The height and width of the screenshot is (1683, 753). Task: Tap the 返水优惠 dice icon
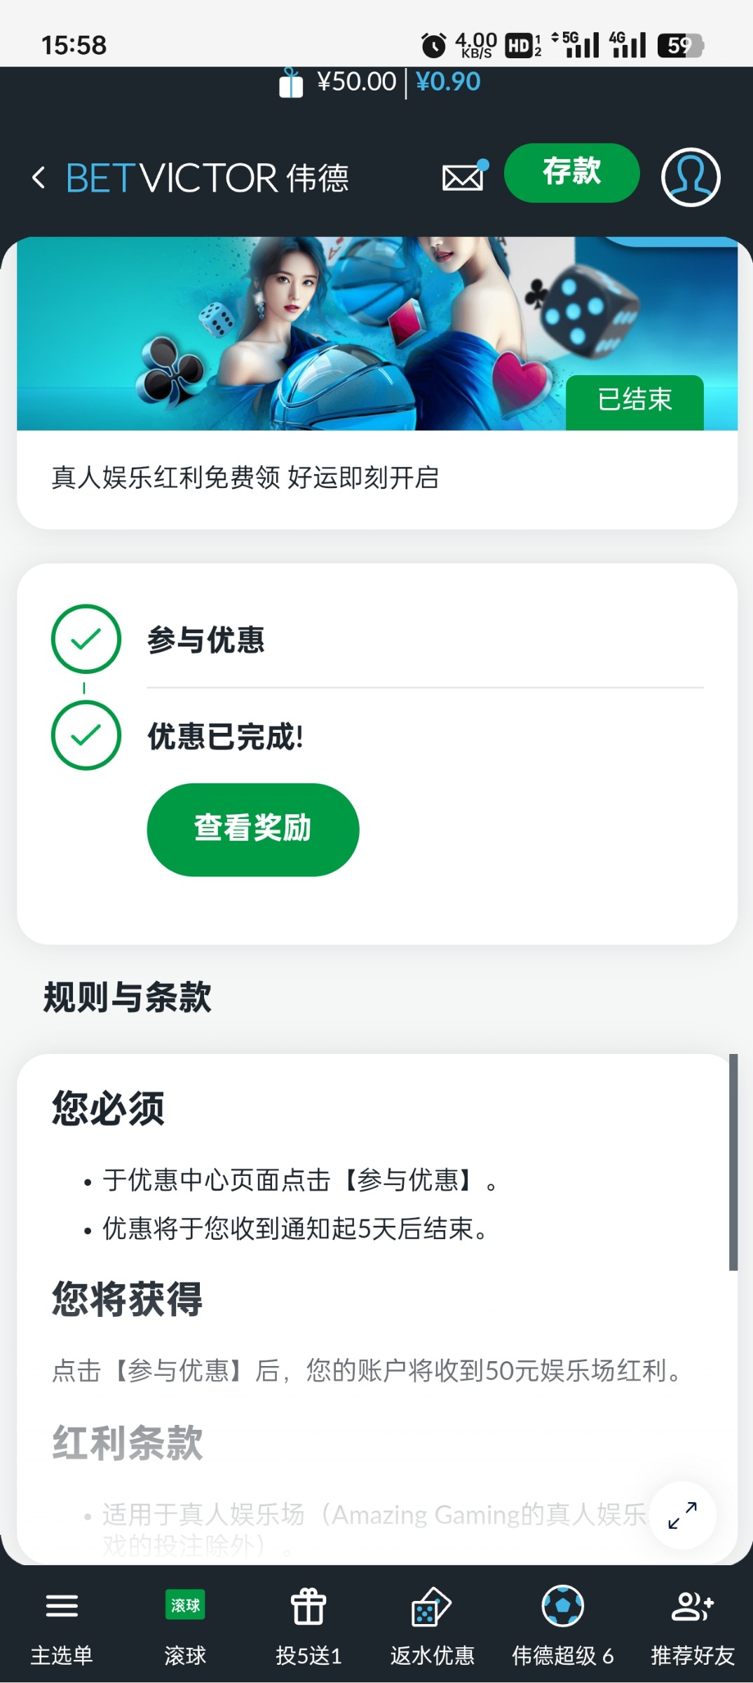431,1606
